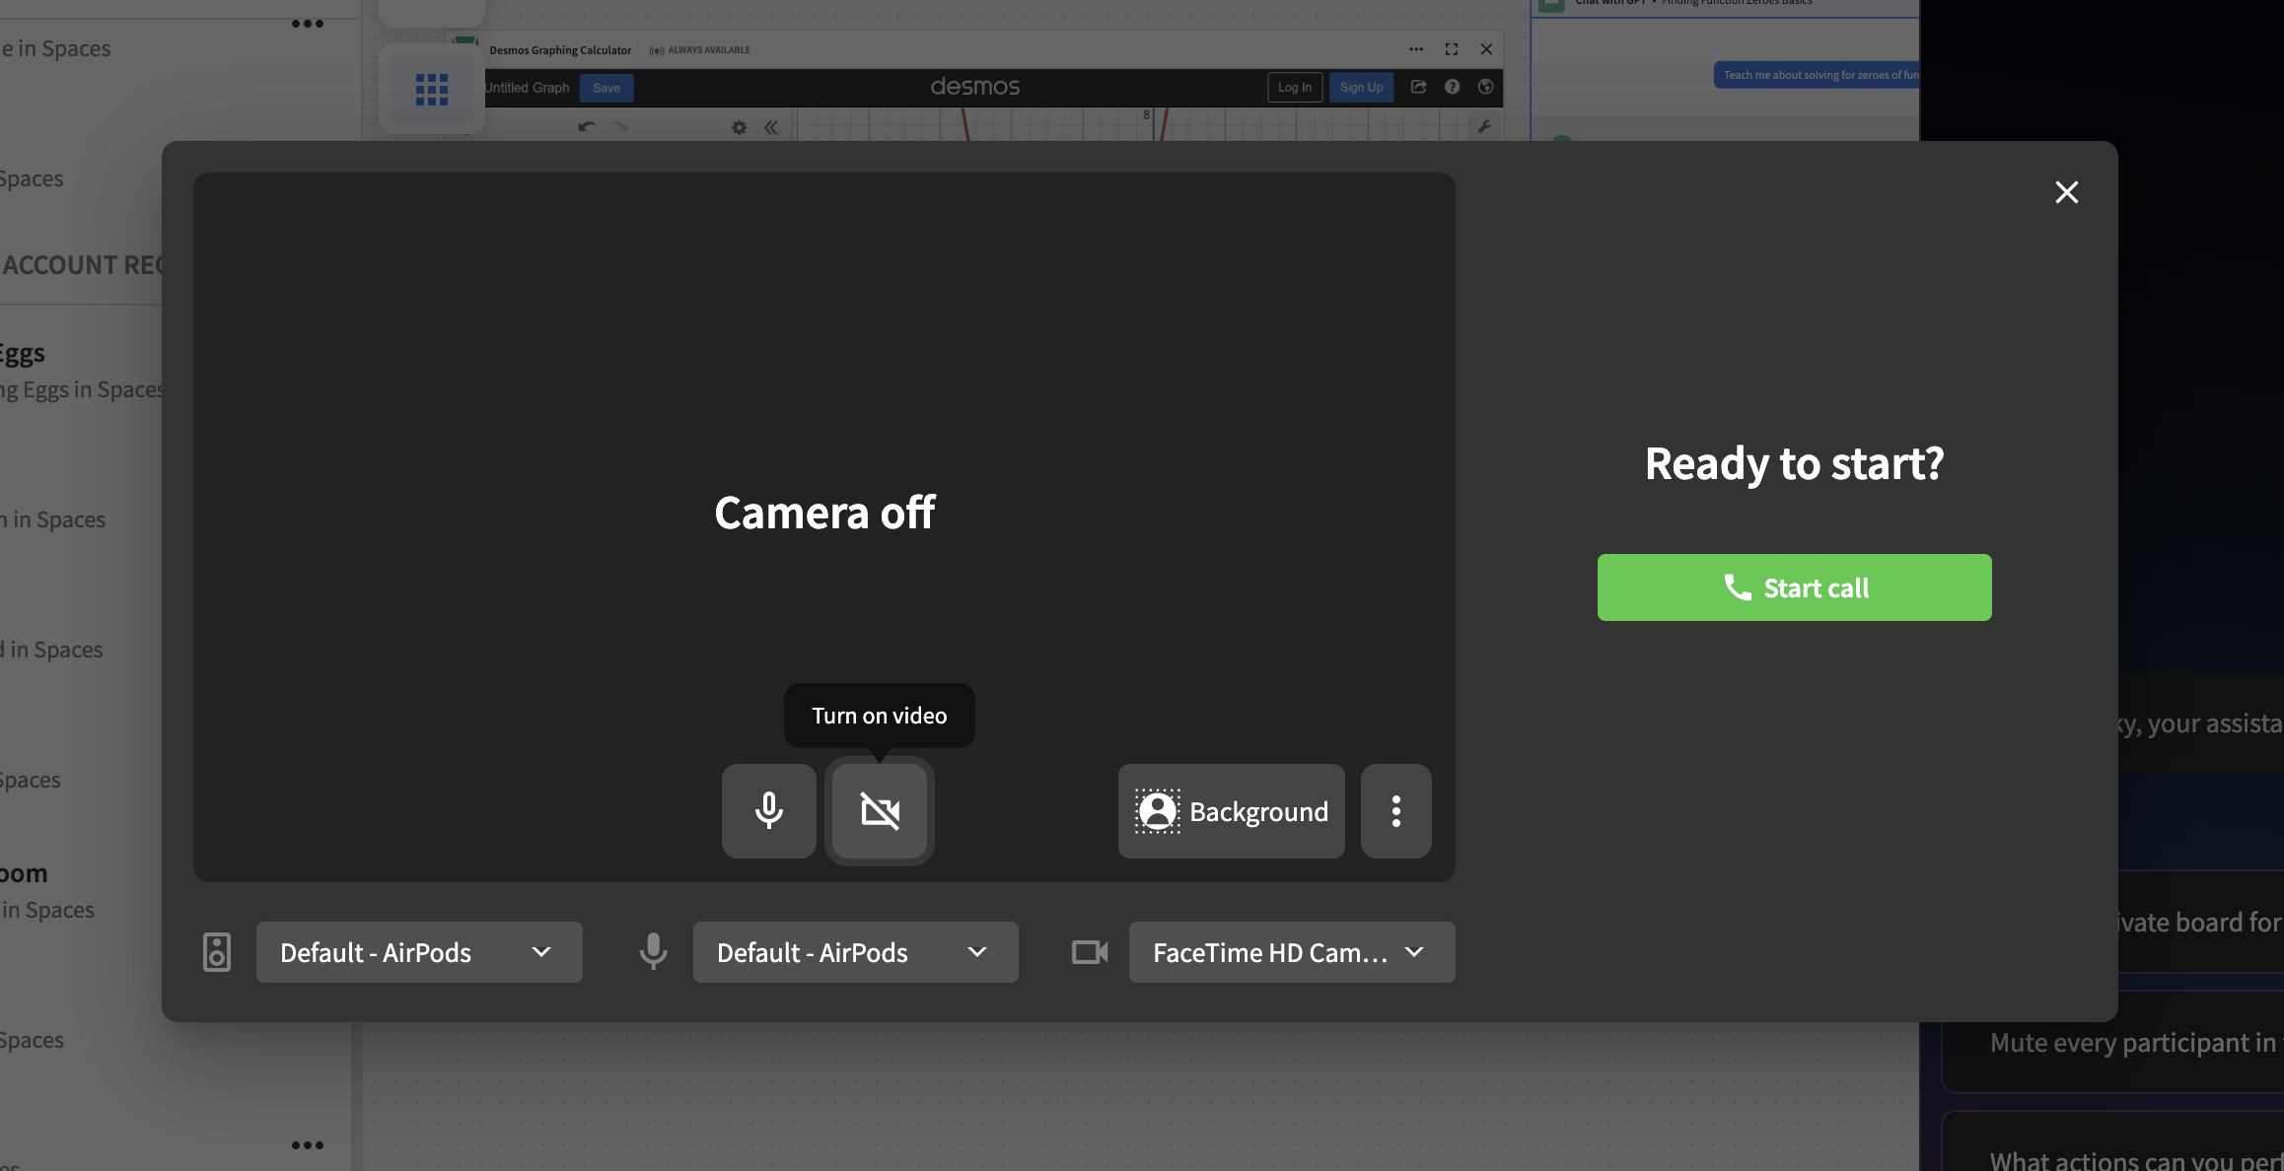
Task: Open the Desmos help question-mark icon
Action: click(x=1452, y=87)
